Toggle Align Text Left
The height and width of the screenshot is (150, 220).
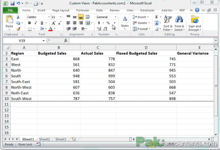[x=68, y=23]
